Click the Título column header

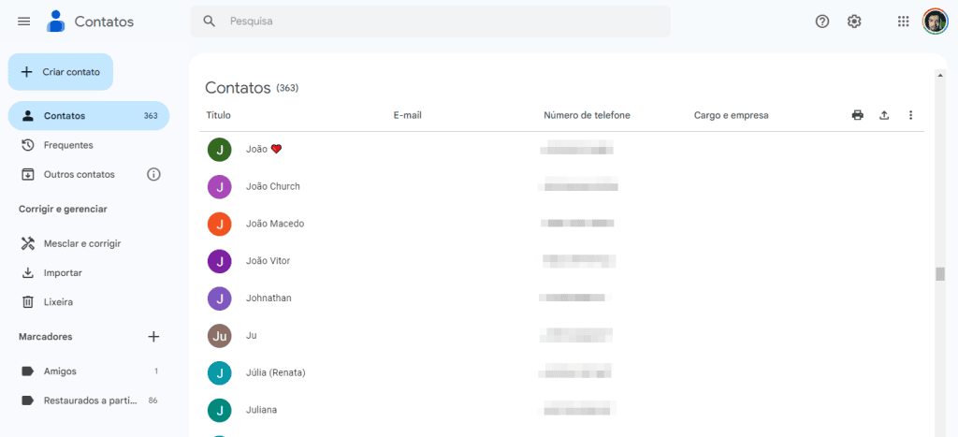(218, 115)
